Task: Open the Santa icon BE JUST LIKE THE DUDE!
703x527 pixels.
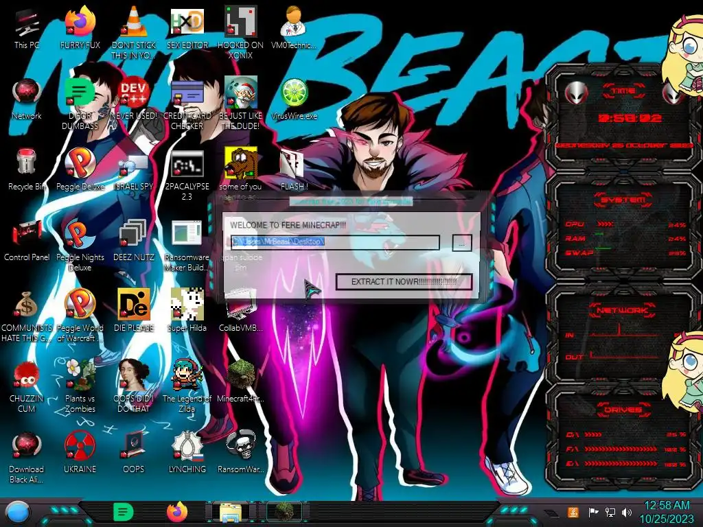Action: (240, 93)
